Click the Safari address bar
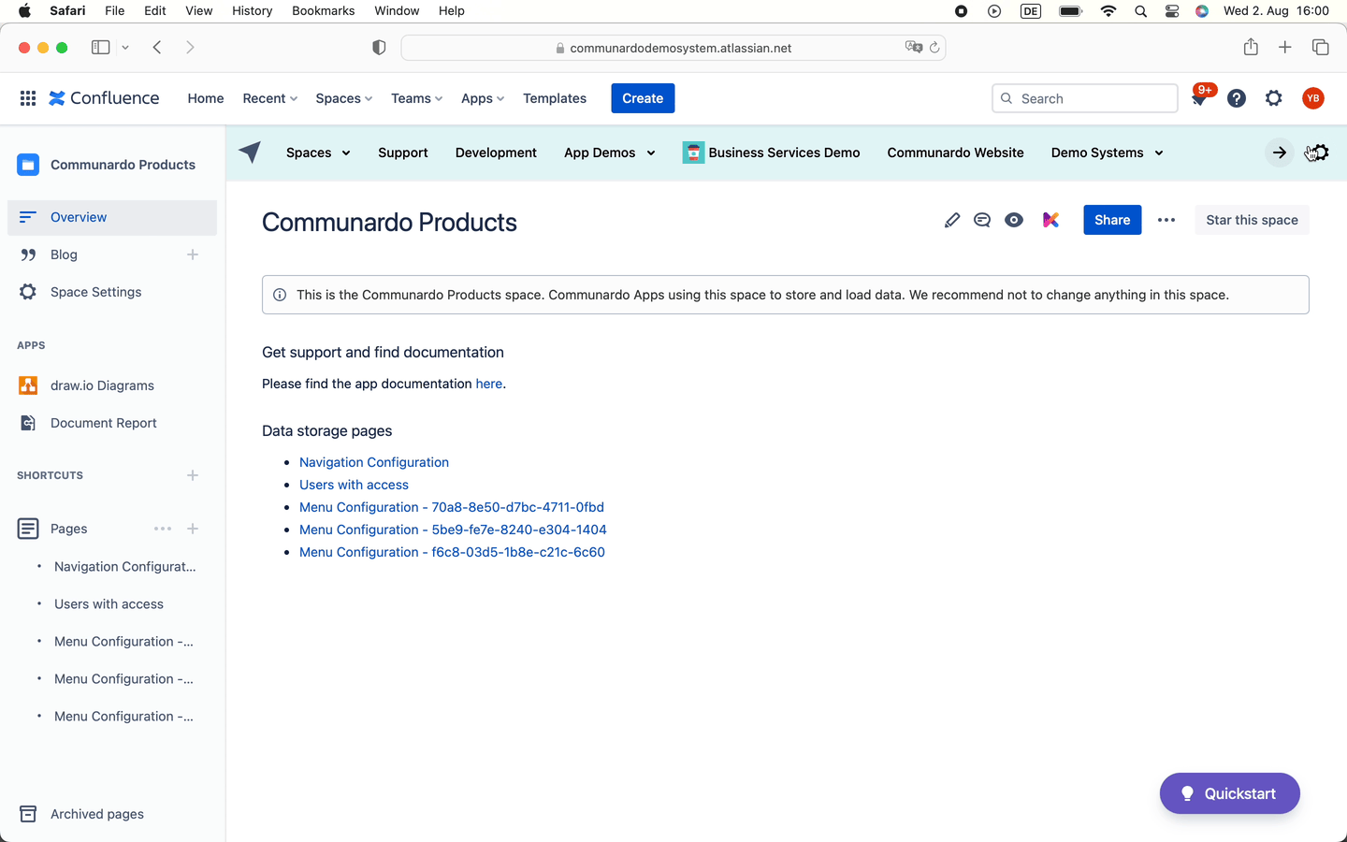The image size is (1347, 842). point(673,48)
